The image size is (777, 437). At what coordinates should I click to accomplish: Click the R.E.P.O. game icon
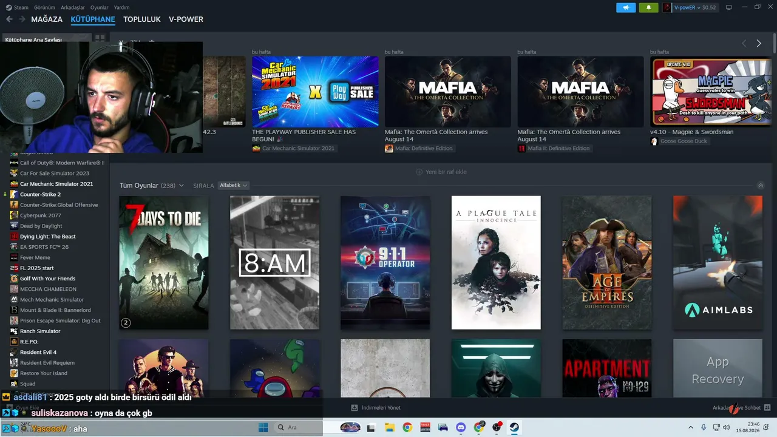[x=14, y=342]
